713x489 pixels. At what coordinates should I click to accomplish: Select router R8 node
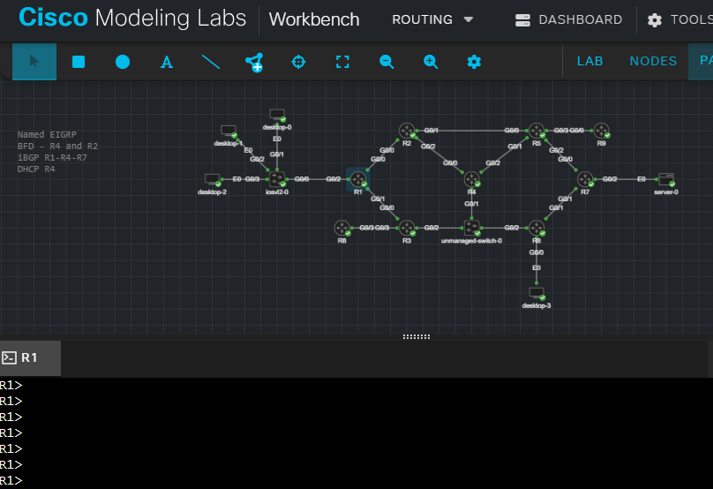342,228
